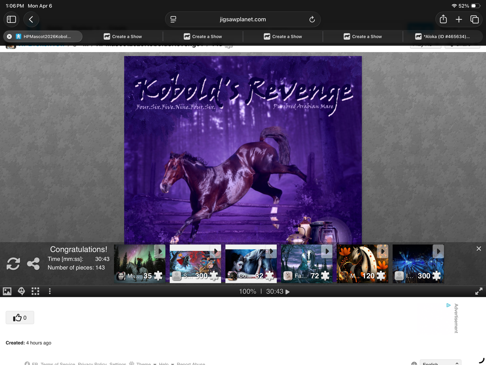Like the puzzle with thumbs-up button
This screenshot has width=486, height=365.
click(20, 318)
